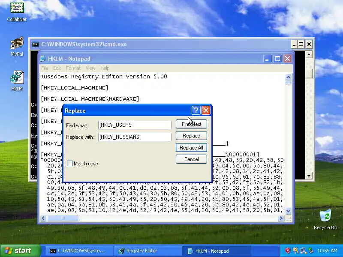
Task: Click the network computers tray icon
Action: 303,251
